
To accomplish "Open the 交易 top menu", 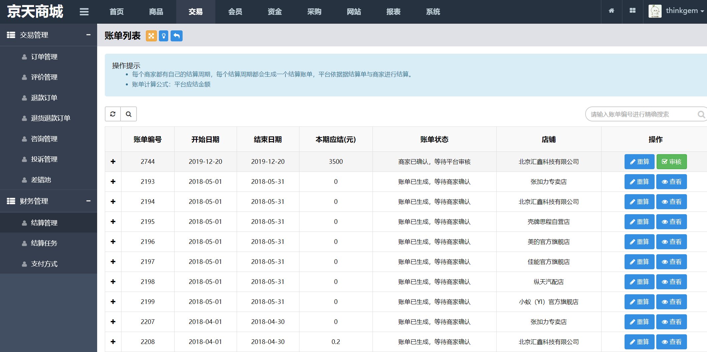I will pyautogui.click(x=196, y=12).
